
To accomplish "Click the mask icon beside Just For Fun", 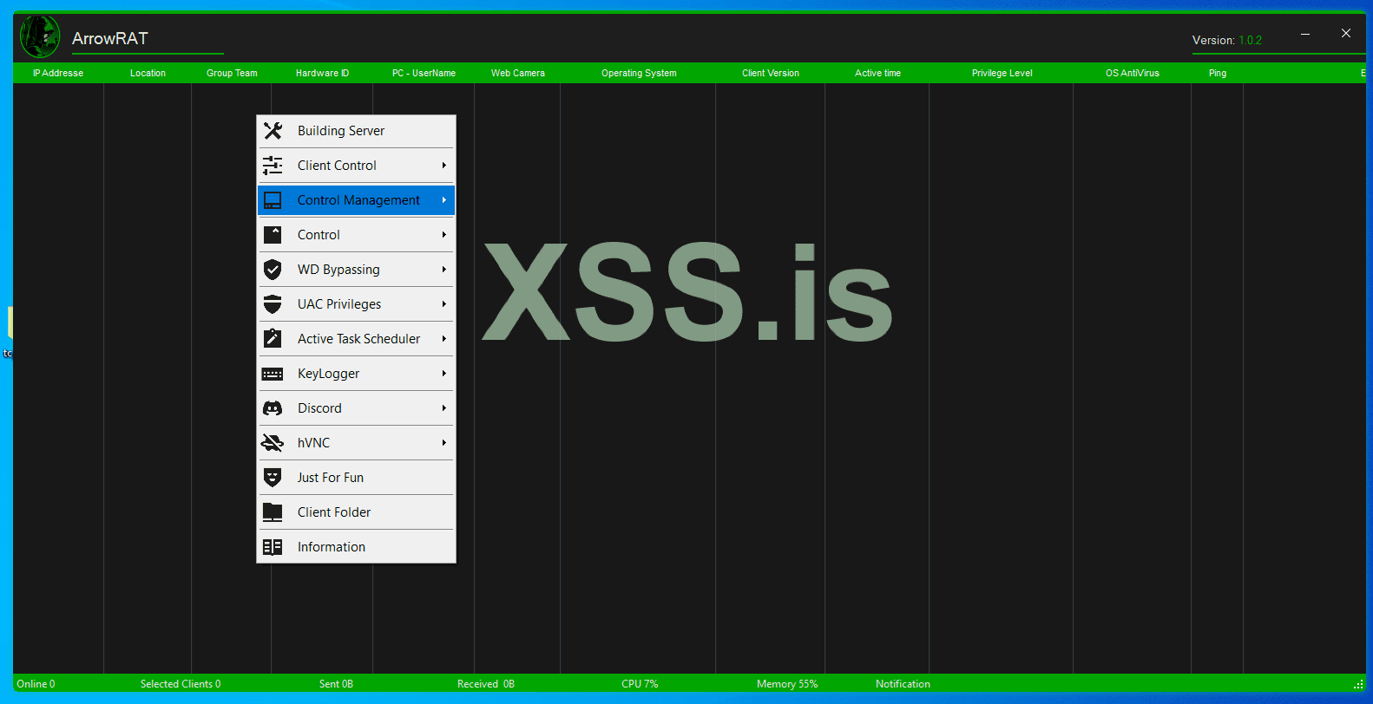I will 273,478.
